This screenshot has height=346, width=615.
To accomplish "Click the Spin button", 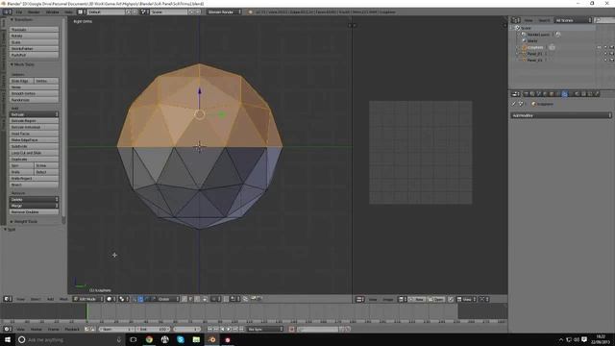I will point(21,165).
